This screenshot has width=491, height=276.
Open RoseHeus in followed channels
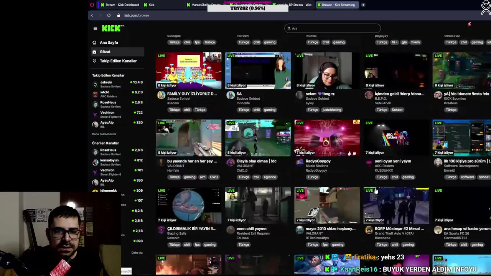tap(118, 104)
